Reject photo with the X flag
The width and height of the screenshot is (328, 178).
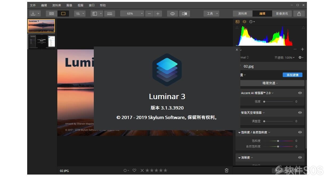(x=142, y=171)
